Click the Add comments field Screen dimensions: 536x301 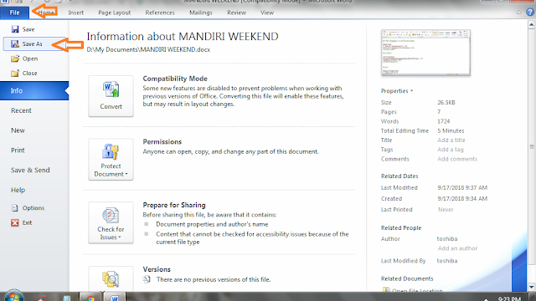457,159
